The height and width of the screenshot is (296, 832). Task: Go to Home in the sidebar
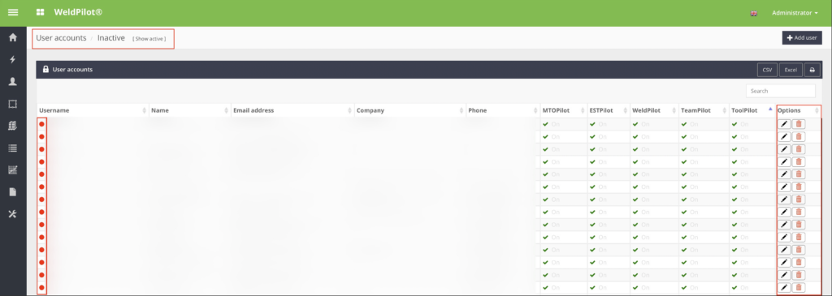[13, 37]
